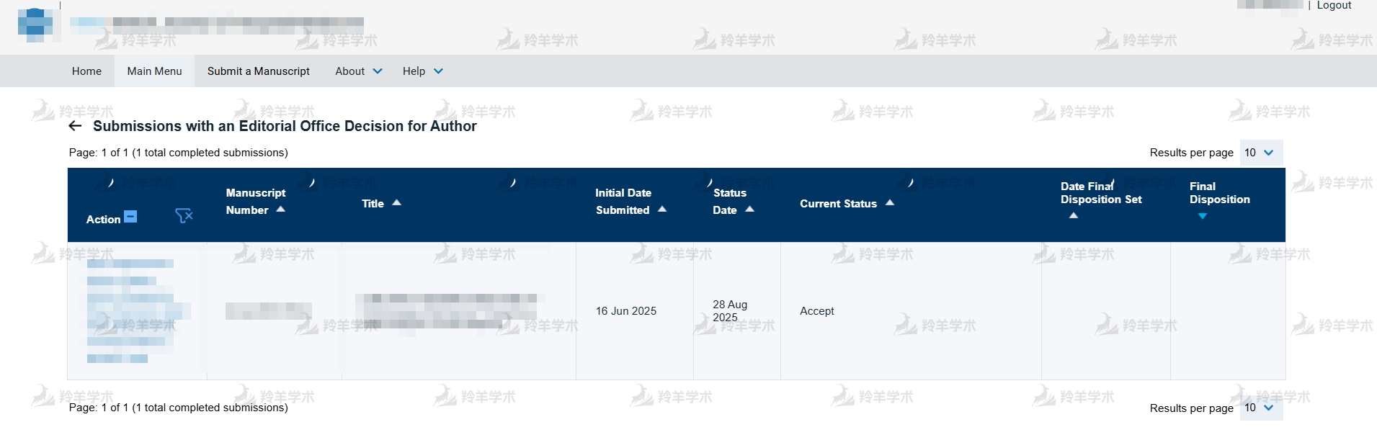
Task: Click the Accept status cell
Action: (x=816, y=311)
